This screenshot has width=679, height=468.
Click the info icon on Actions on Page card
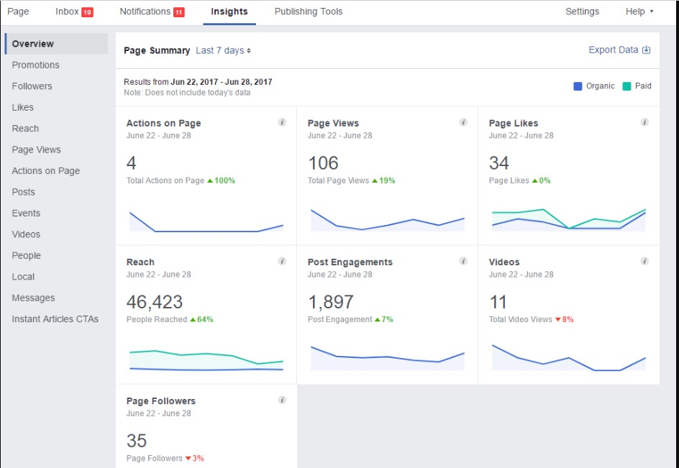pos(282,122)
